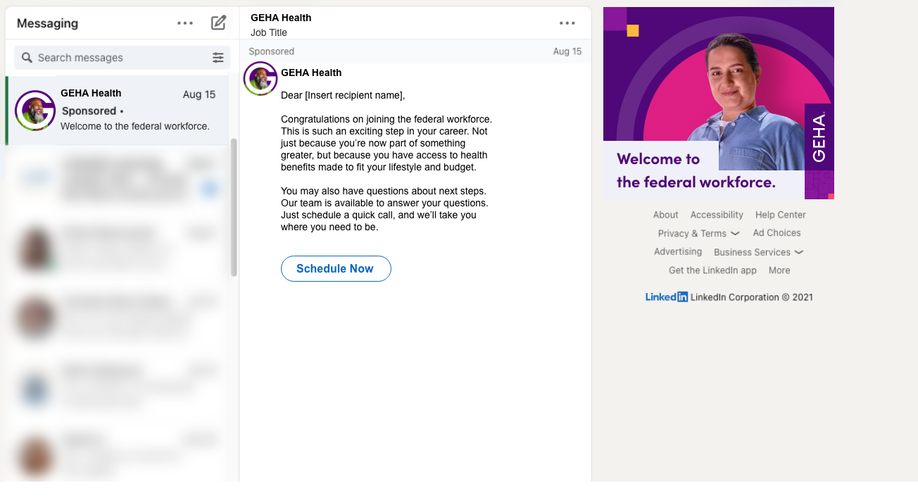
Task: Click GEHA Health avatar beside the message
Action: (x=260, y=79)
